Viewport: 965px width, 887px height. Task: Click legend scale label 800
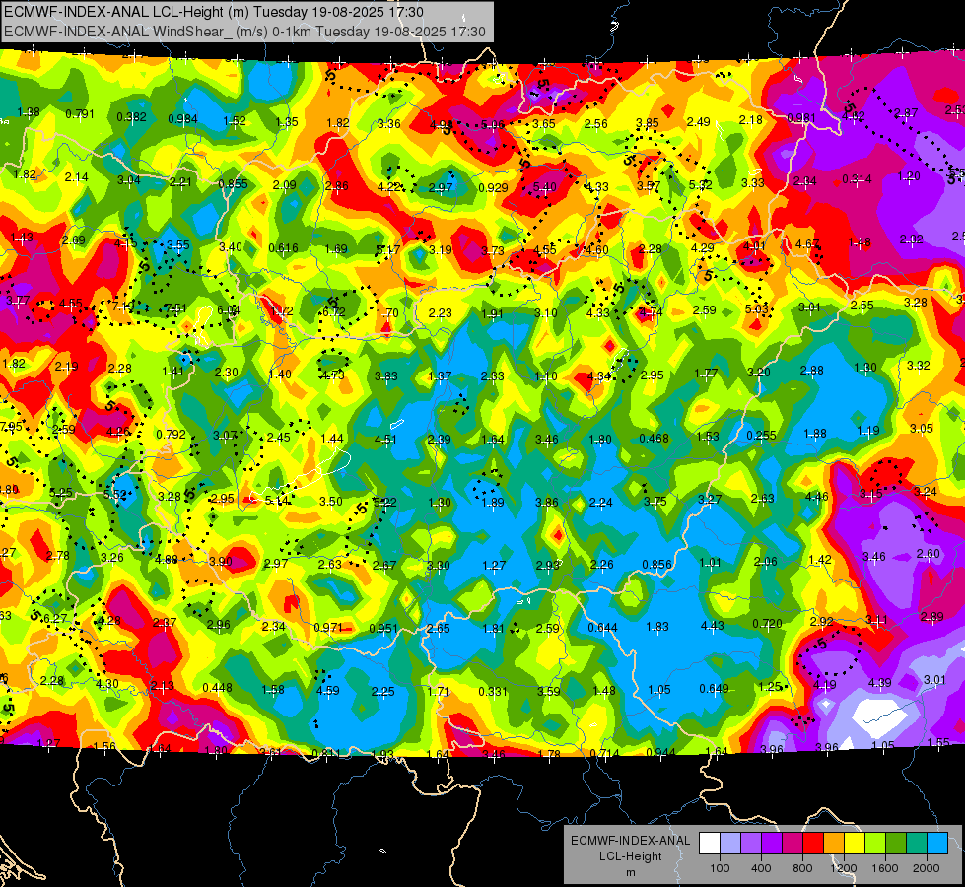[802, 868]
